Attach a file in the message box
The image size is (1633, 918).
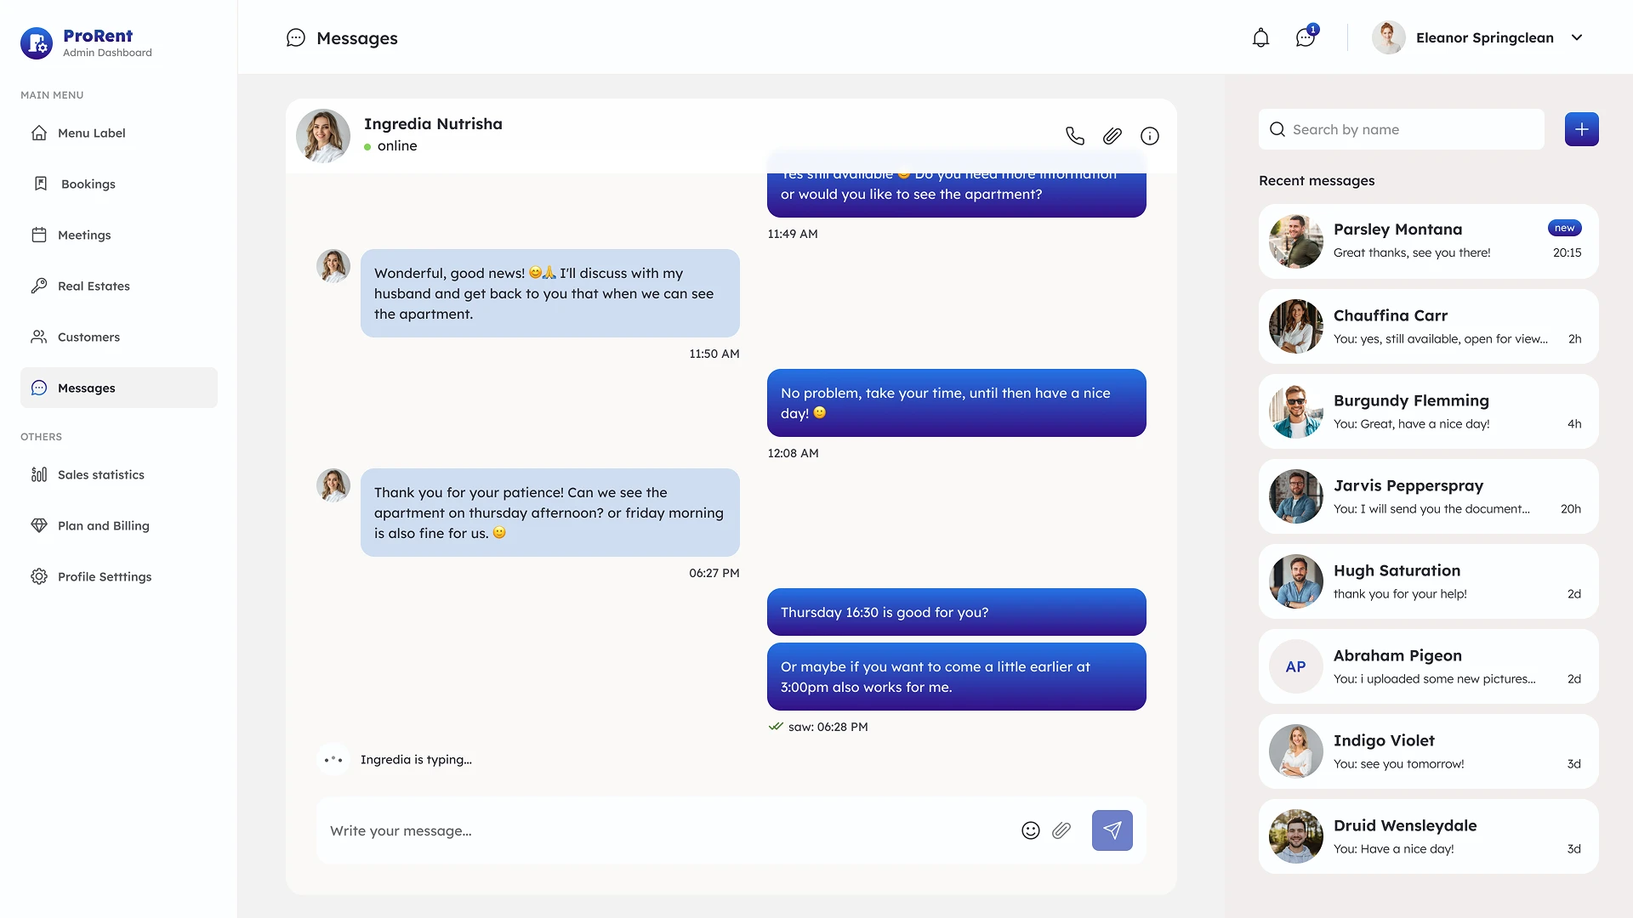pos(1061,830)
